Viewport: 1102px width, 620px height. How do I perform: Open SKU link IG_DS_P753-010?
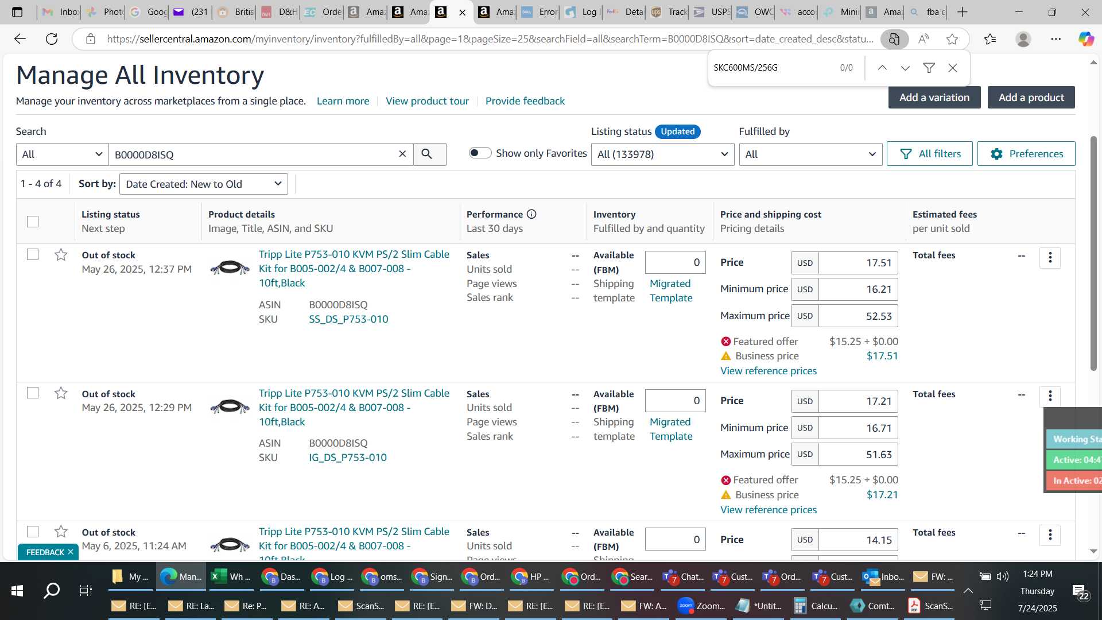coord(348,458)
